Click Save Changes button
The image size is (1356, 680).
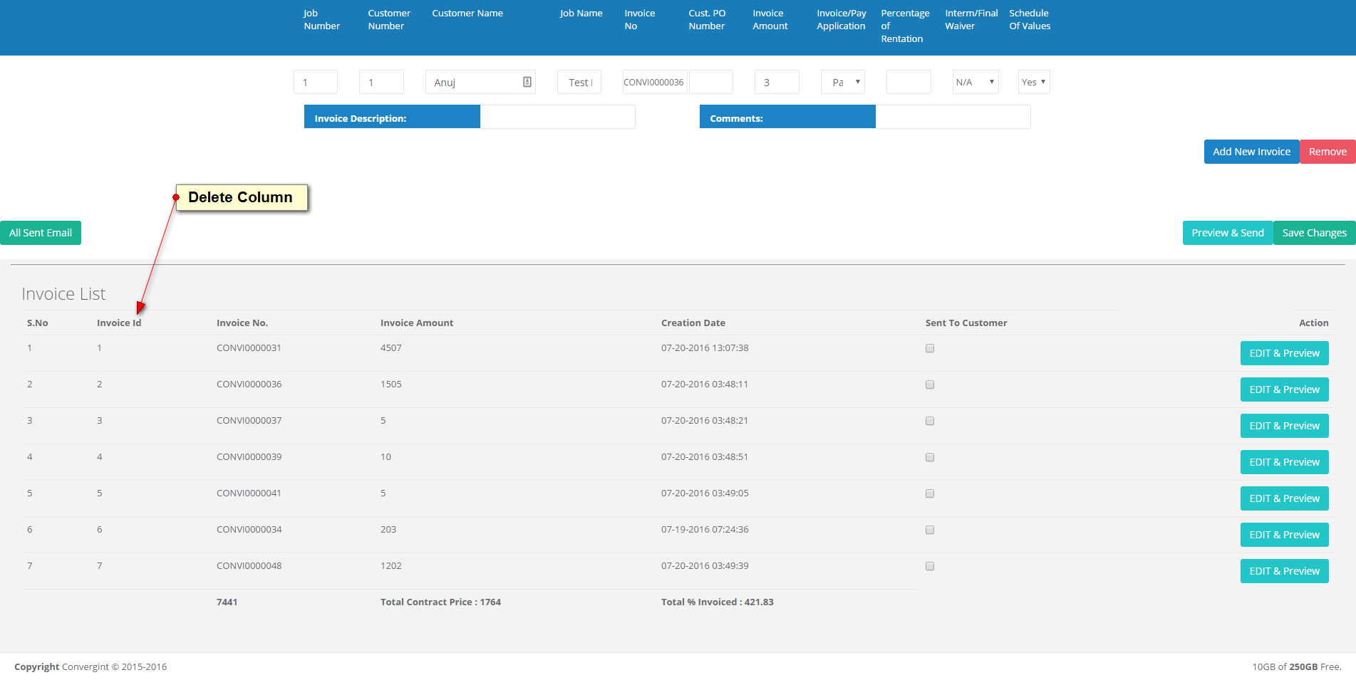[x=1314, y=233]
